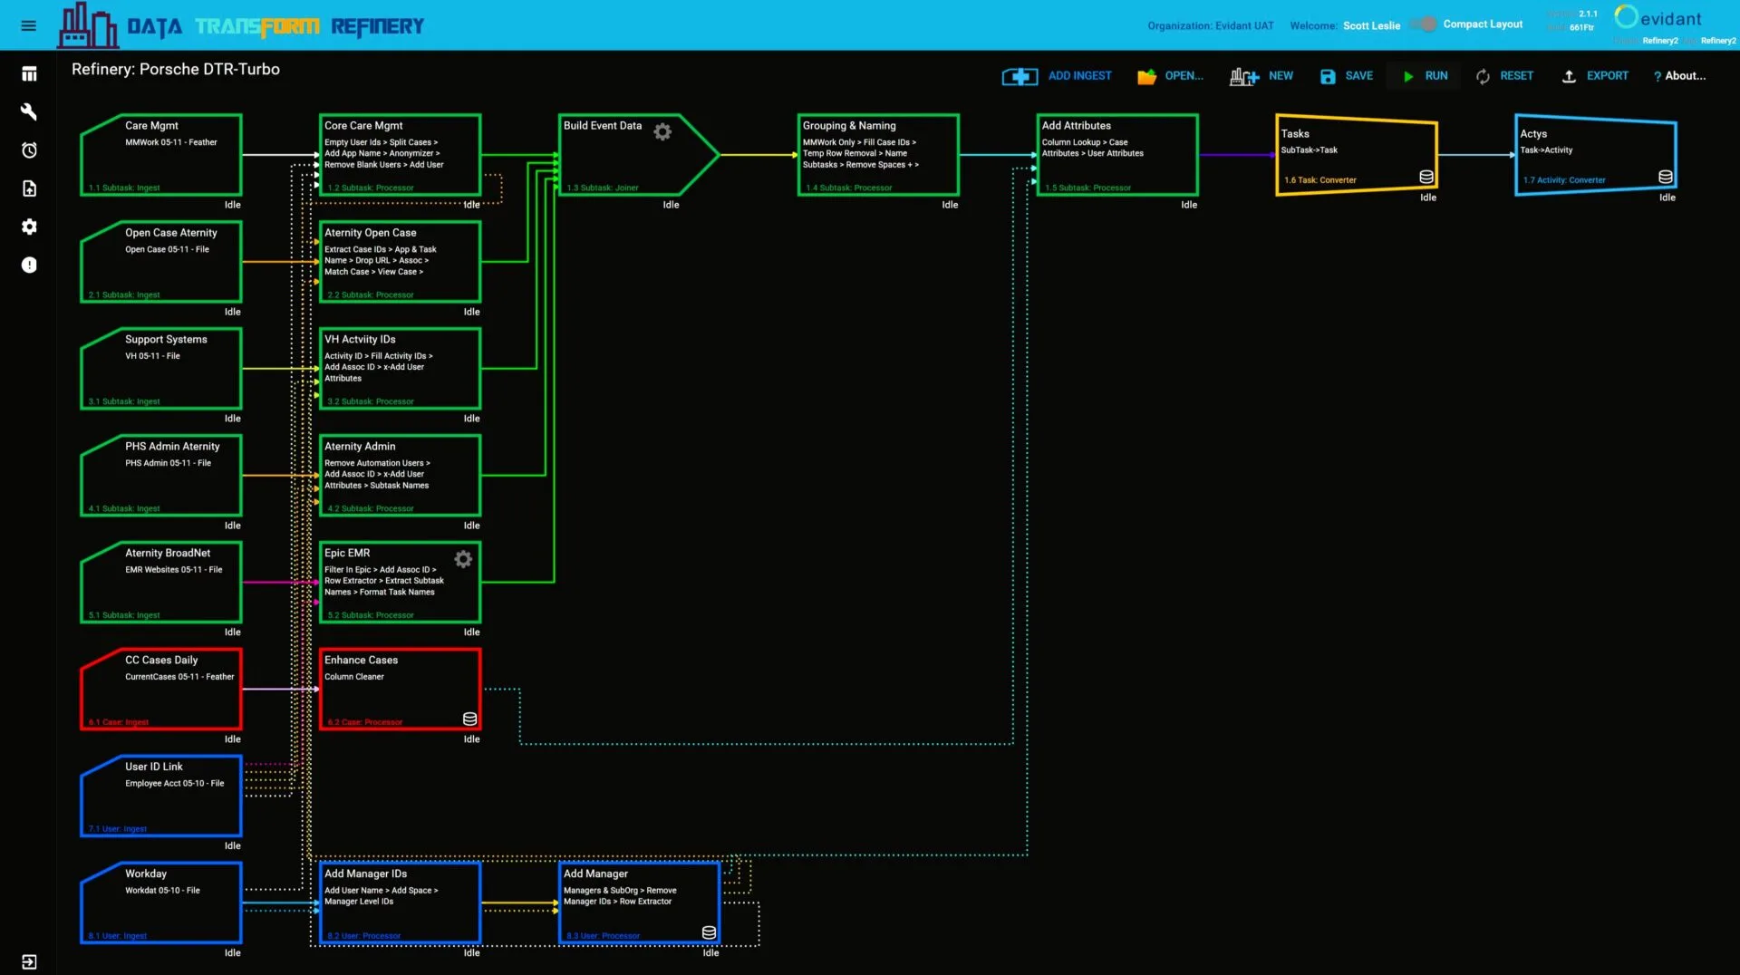
Task: Click the RESET button
Action: point(1504,76)
